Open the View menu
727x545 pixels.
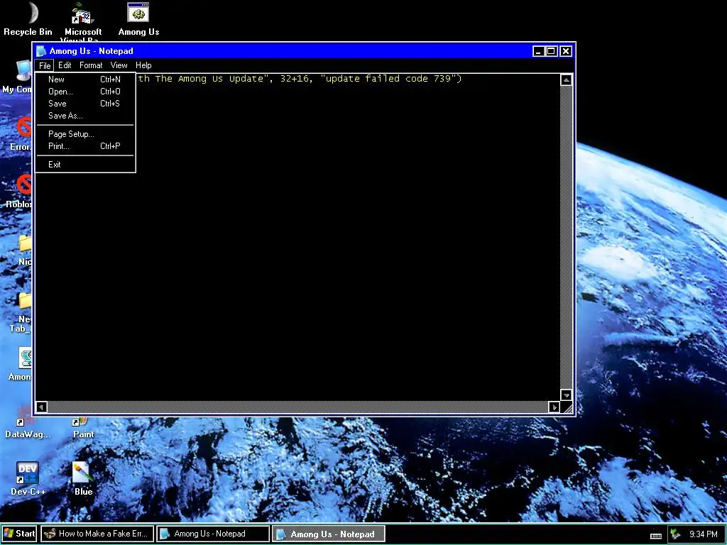[x=119, y=65]
